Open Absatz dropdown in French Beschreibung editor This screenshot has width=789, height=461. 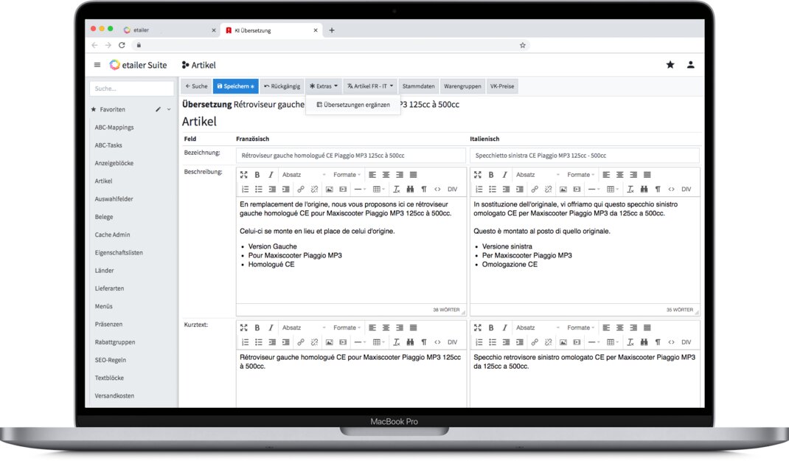302,175
